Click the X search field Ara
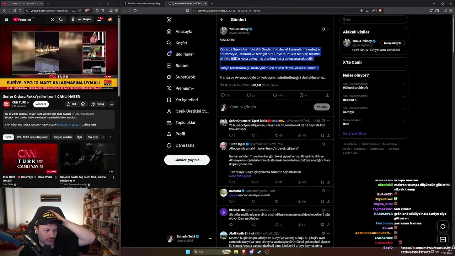The image size is (455, 256). (x=374, y=20)
